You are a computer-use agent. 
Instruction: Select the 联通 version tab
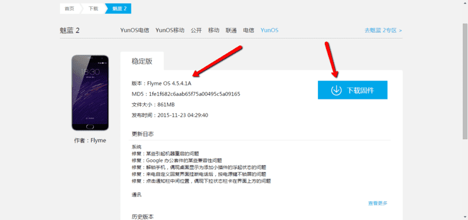(231, 30)
